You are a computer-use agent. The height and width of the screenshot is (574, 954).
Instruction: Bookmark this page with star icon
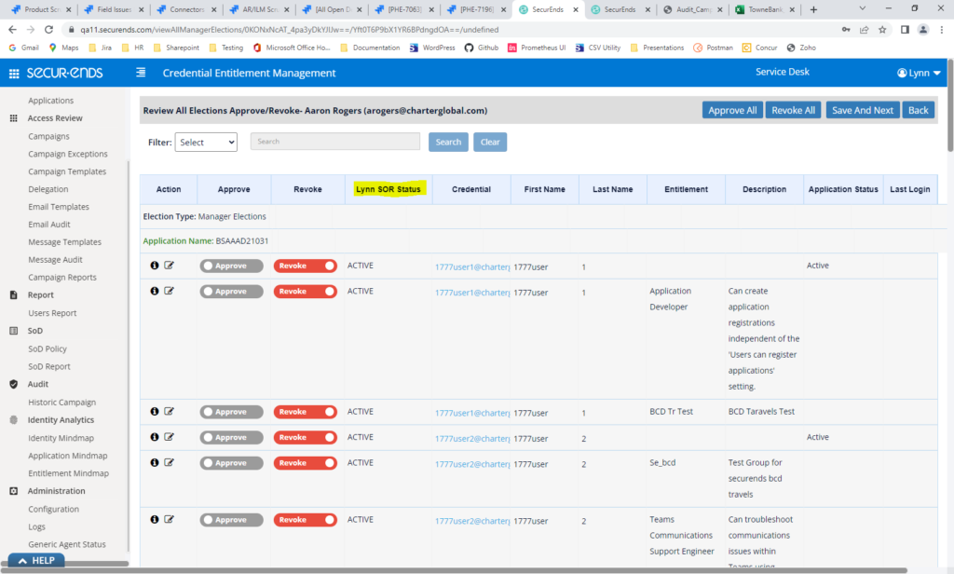[x=882, y=29]
